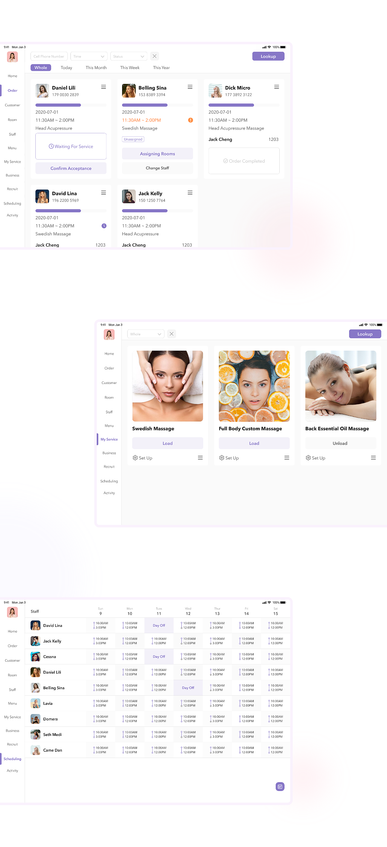The image size is (387, 847).
Task: Click Belling Sina Day Off cell on Wednesday 12
Action: [188, 687]
